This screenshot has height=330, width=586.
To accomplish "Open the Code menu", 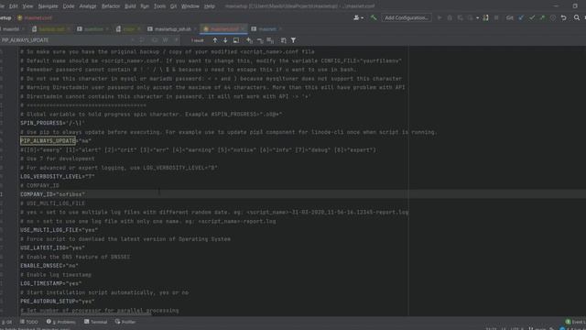I will coord(69,6).
